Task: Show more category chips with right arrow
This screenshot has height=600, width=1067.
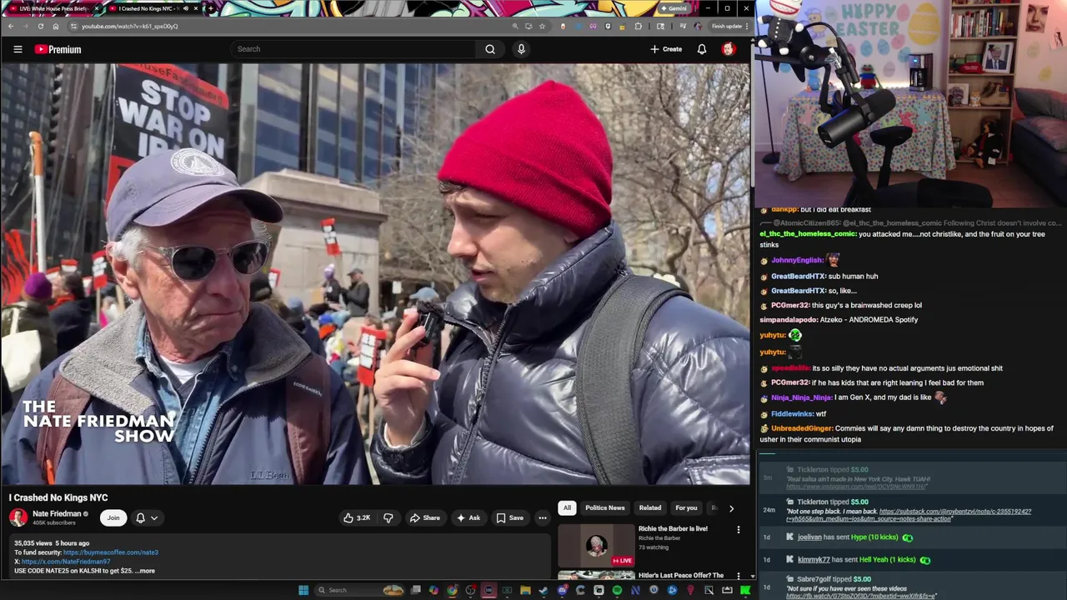Action: [x=731, y=508]
